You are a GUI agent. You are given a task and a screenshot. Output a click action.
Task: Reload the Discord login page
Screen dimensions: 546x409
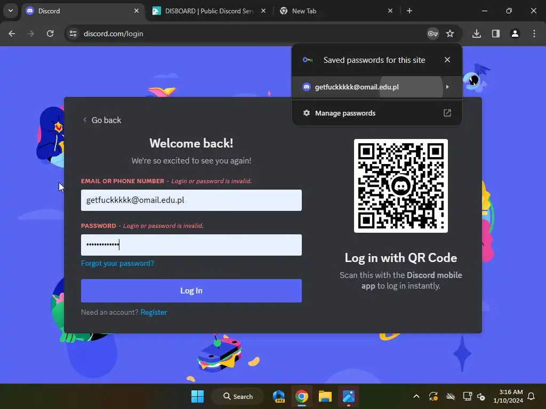click(50, 34)
